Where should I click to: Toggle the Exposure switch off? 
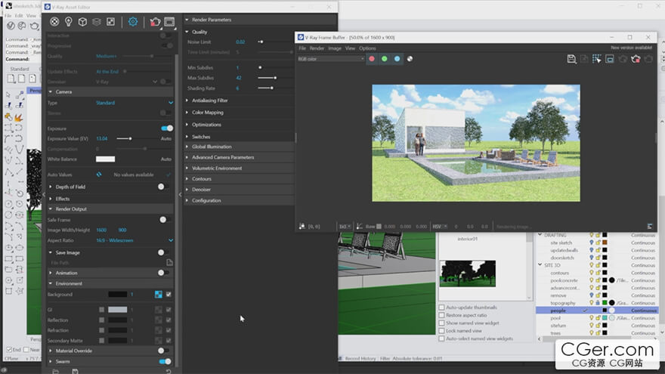(x=167, y=128)
